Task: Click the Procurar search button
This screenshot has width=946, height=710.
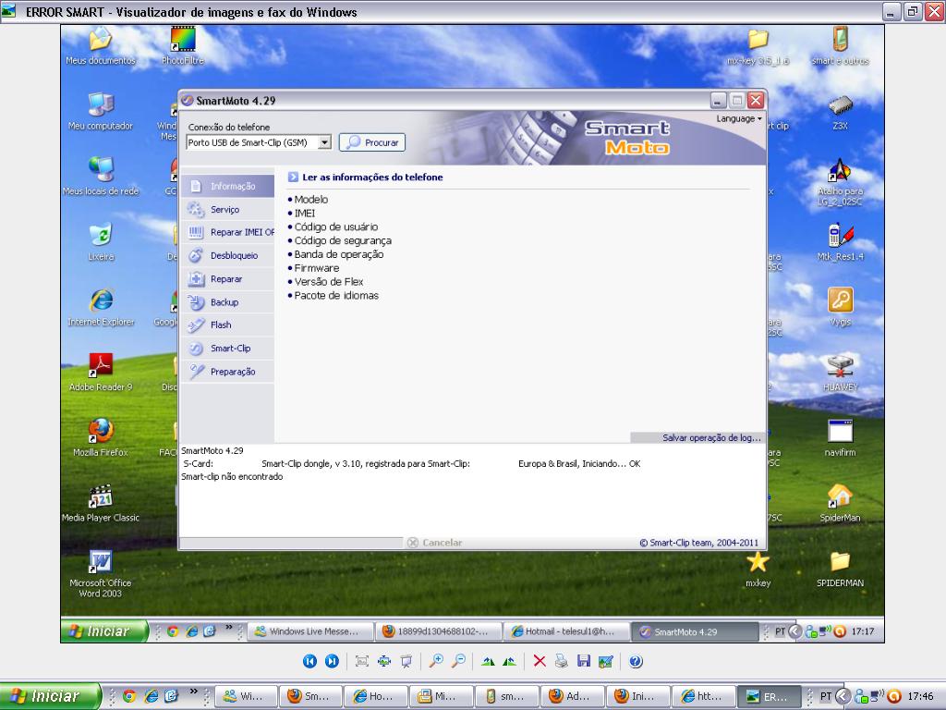Action: click(372, 142)
